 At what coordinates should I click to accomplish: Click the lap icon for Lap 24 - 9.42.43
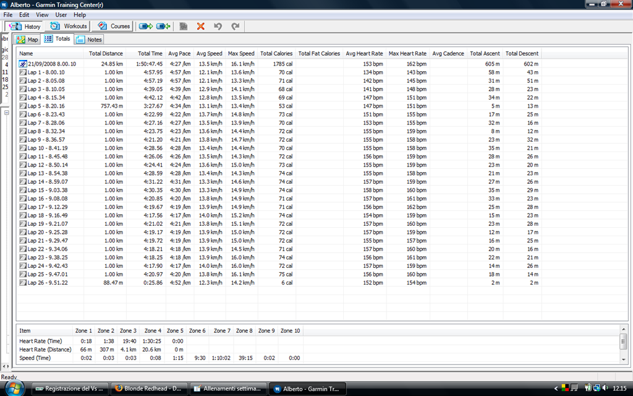pyautogui.click(x=23, y=266)
